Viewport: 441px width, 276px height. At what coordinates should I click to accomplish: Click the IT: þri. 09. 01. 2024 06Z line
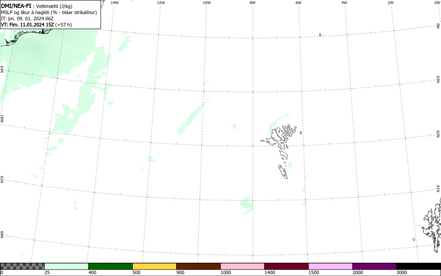click(x=27, y=19)
